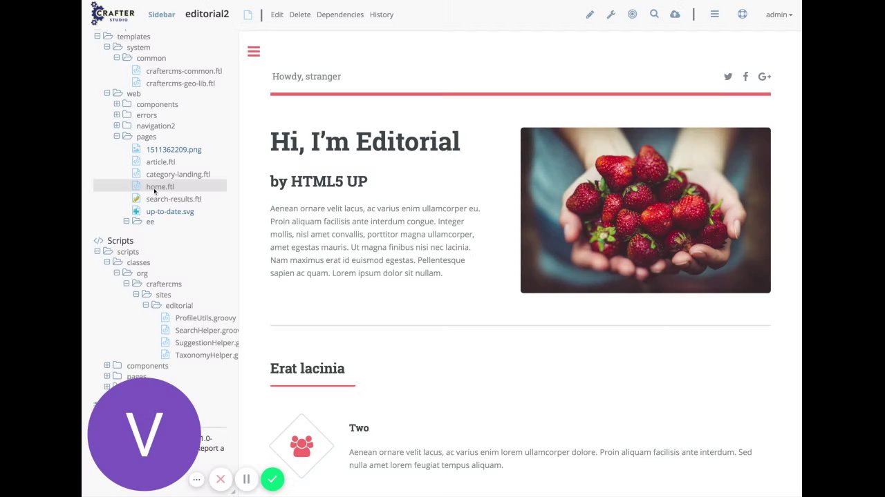Viewport: 885px width, 497px height.
Task: Open the pencil edit-mode tool
Action: click(x=590, y=14)
